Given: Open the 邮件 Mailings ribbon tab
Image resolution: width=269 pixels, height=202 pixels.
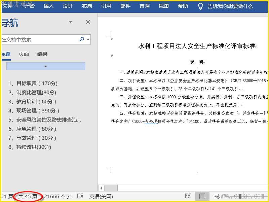Looking at the screenshot, I should (x=125, y=6).
